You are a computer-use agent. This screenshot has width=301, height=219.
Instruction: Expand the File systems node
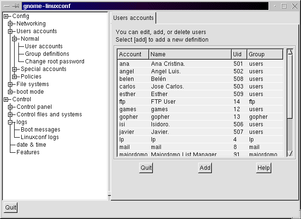tap(10, 84)
